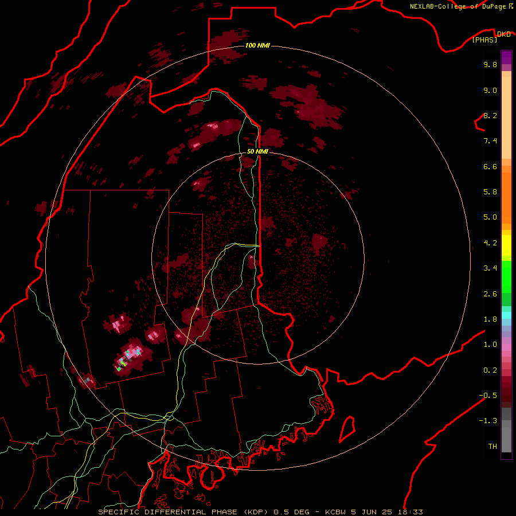The width and height of the screenshot is (516, 516).
Task: Click the 9.0 scale value
Action: (x=490, y=91)
